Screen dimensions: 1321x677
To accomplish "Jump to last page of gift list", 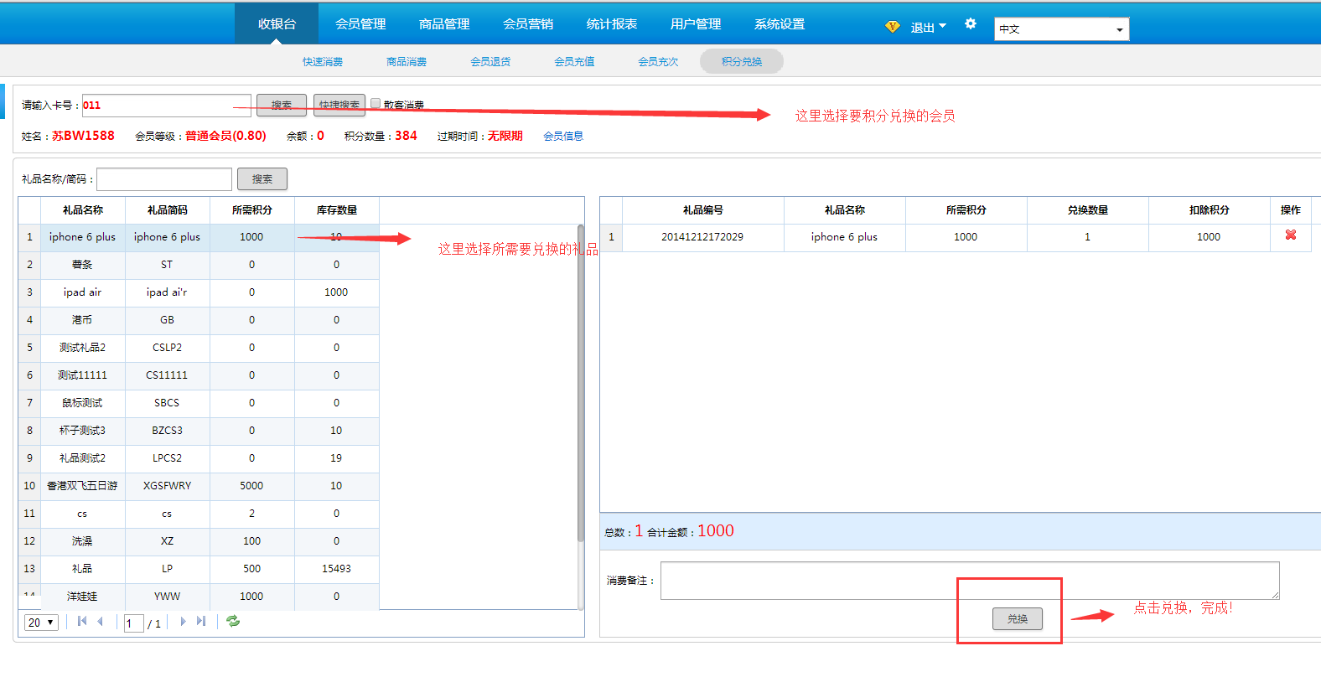I will 201,622.
